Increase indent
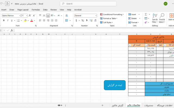This screenshot has height=108, width=174. (56, 21)
